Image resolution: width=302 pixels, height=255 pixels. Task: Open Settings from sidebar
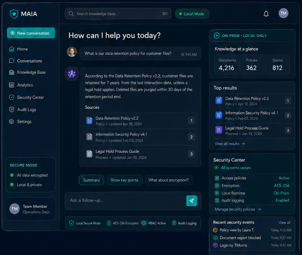(20, 122)
